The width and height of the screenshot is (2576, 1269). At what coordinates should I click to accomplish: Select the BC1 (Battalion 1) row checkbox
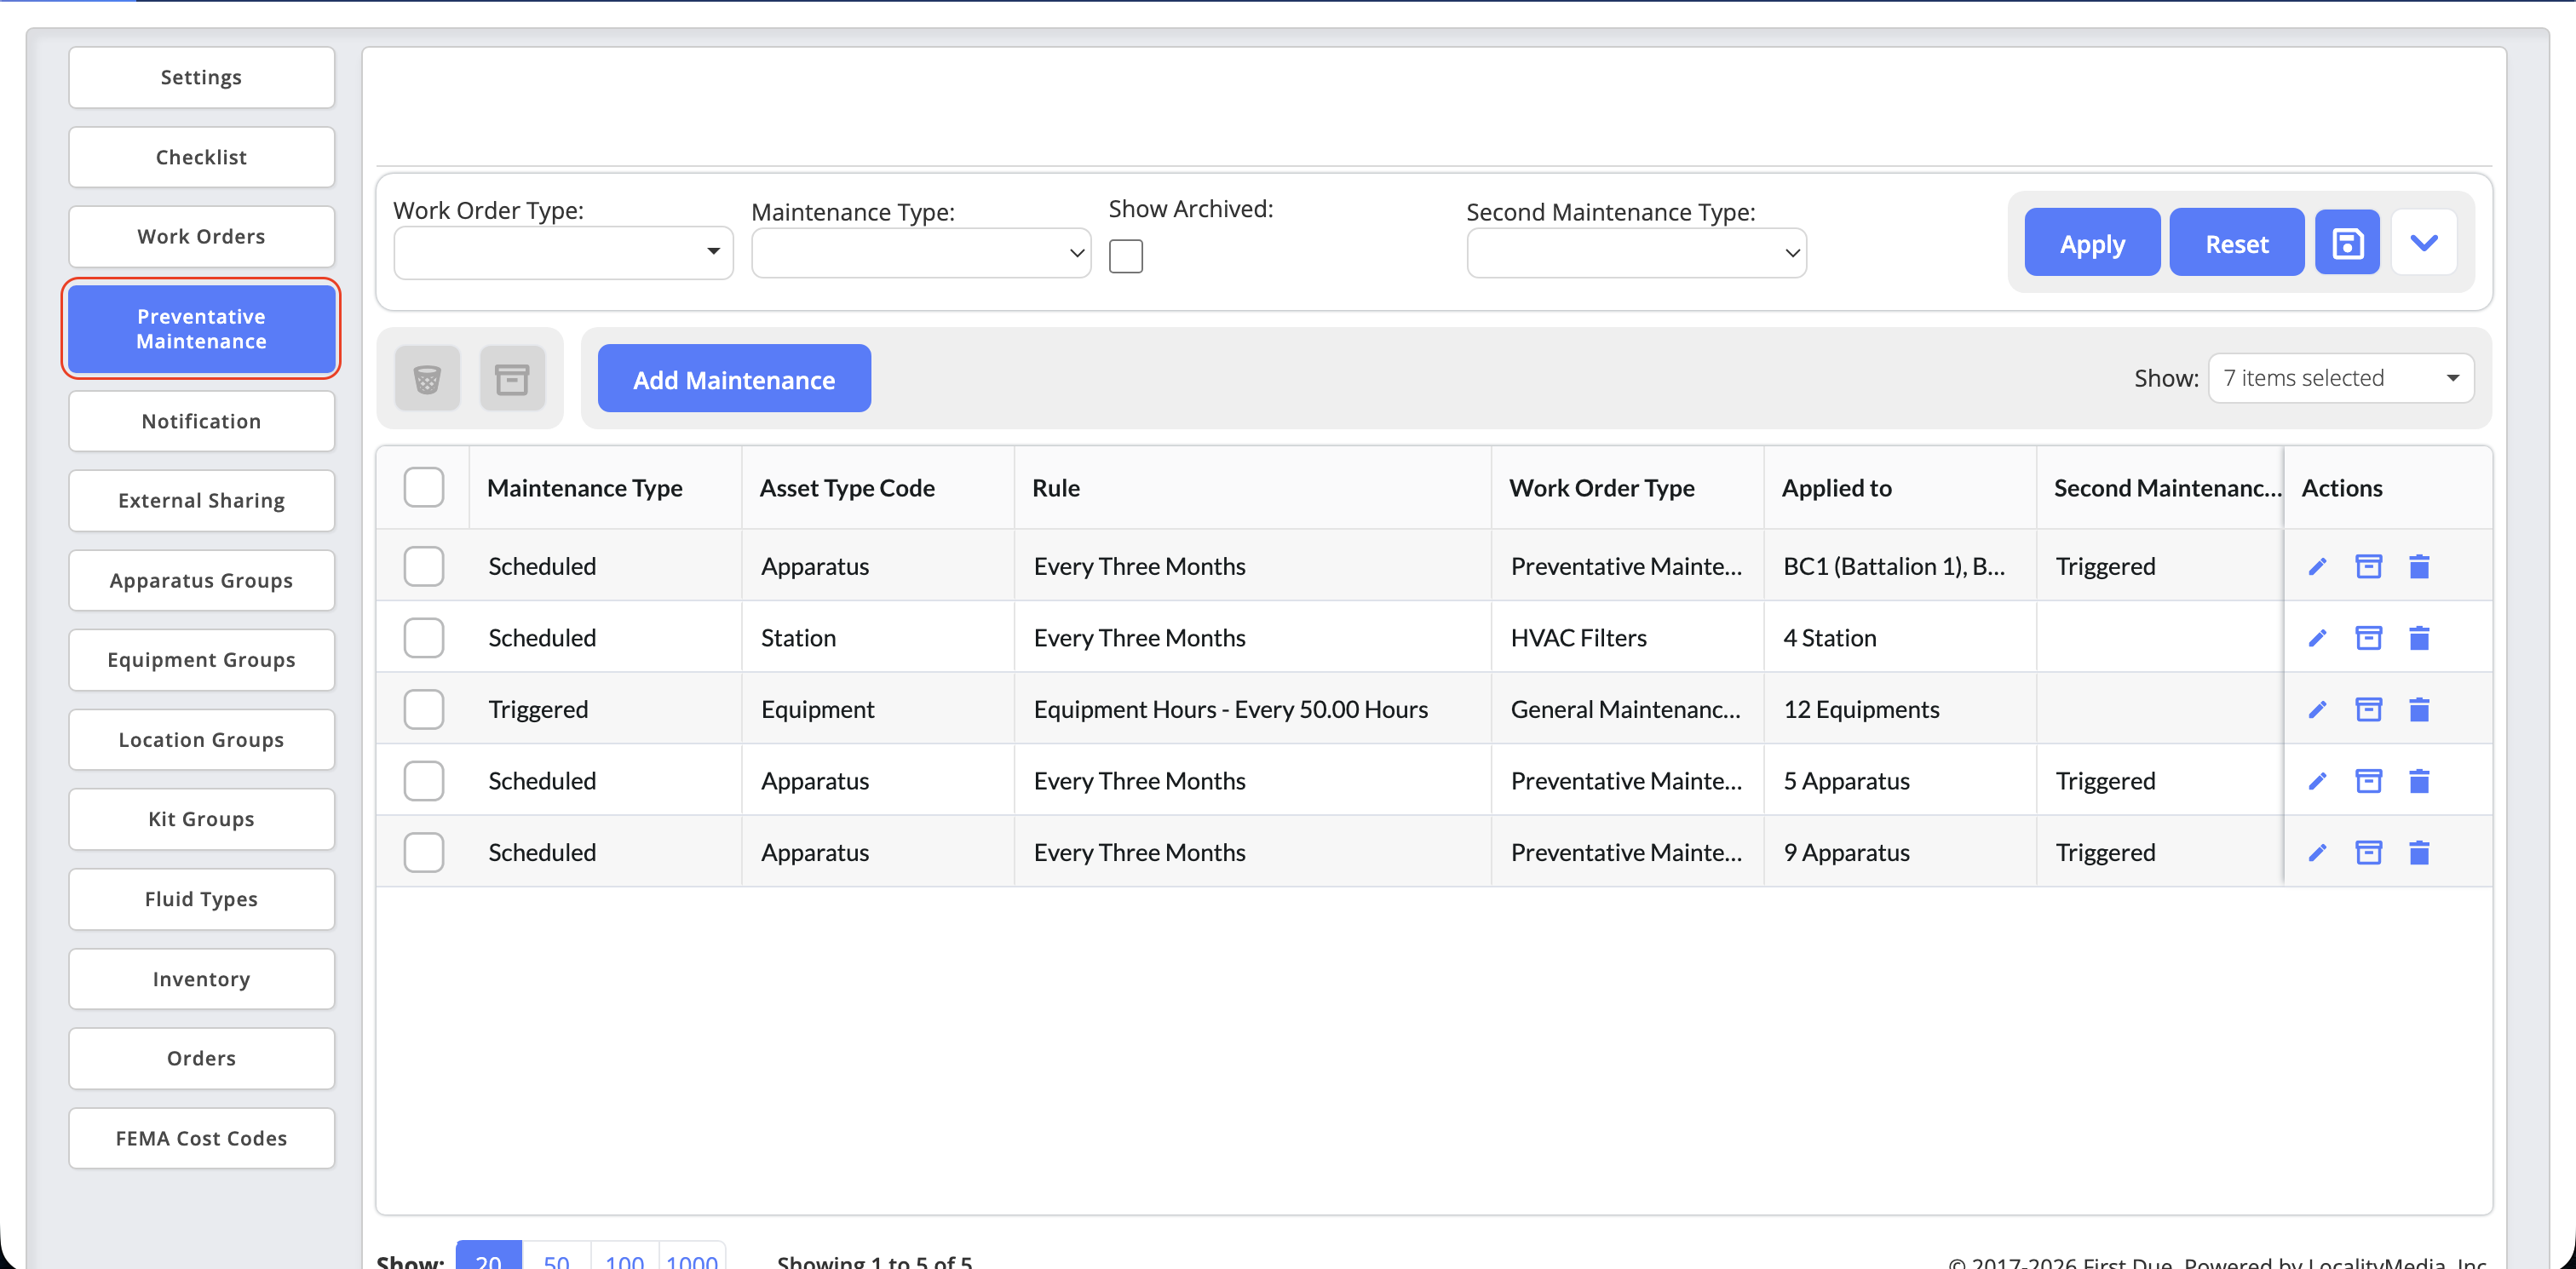pyautogui.click(x=424, y=567)
